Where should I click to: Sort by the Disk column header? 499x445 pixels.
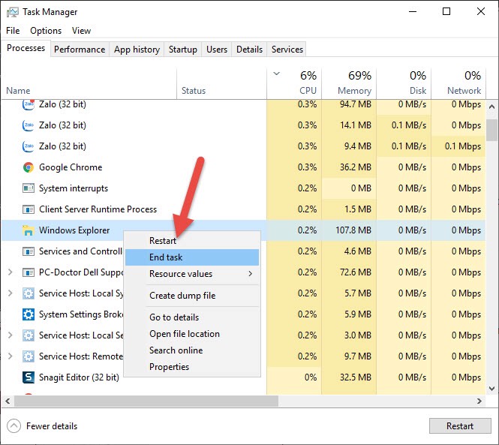tap(404, 83)
